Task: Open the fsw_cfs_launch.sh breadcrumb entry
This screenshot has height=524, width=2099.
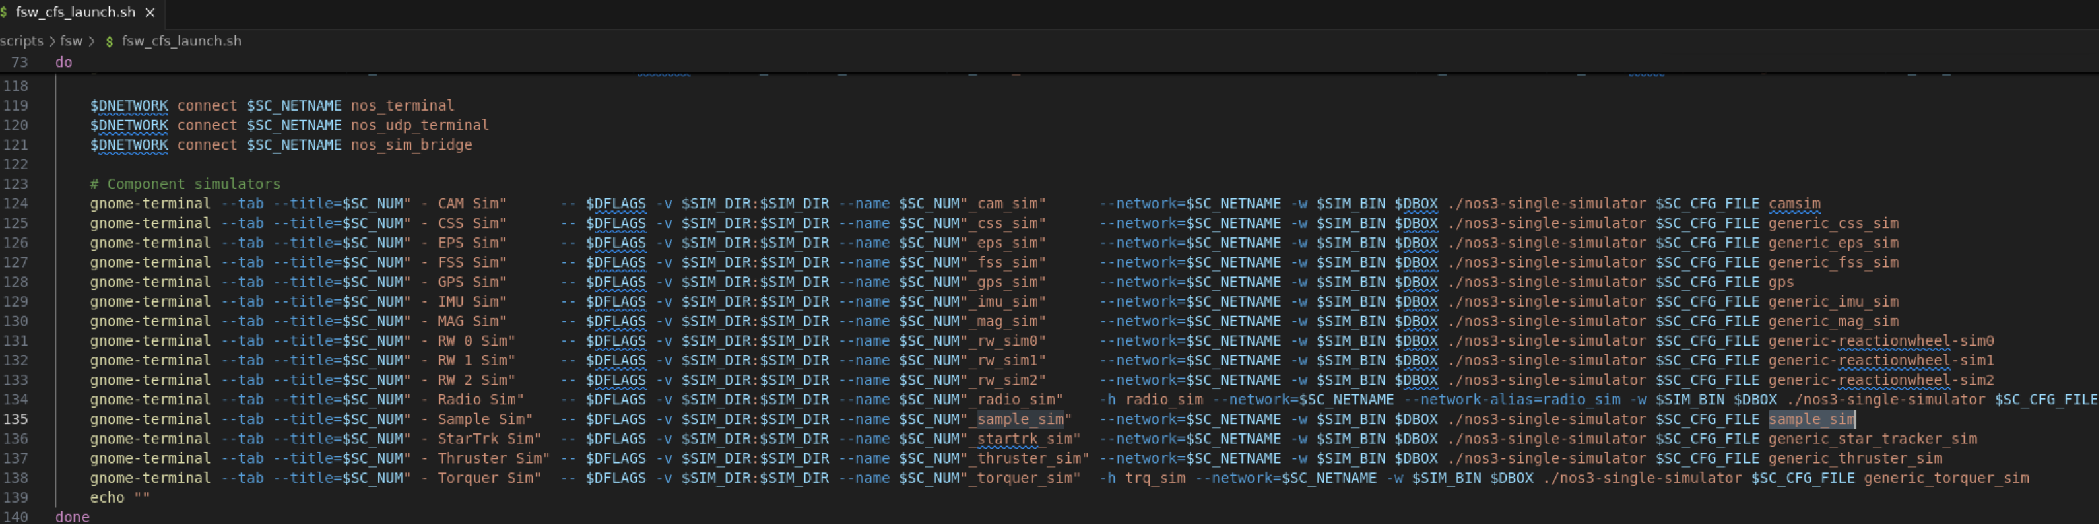Action: tap(181, 41)
